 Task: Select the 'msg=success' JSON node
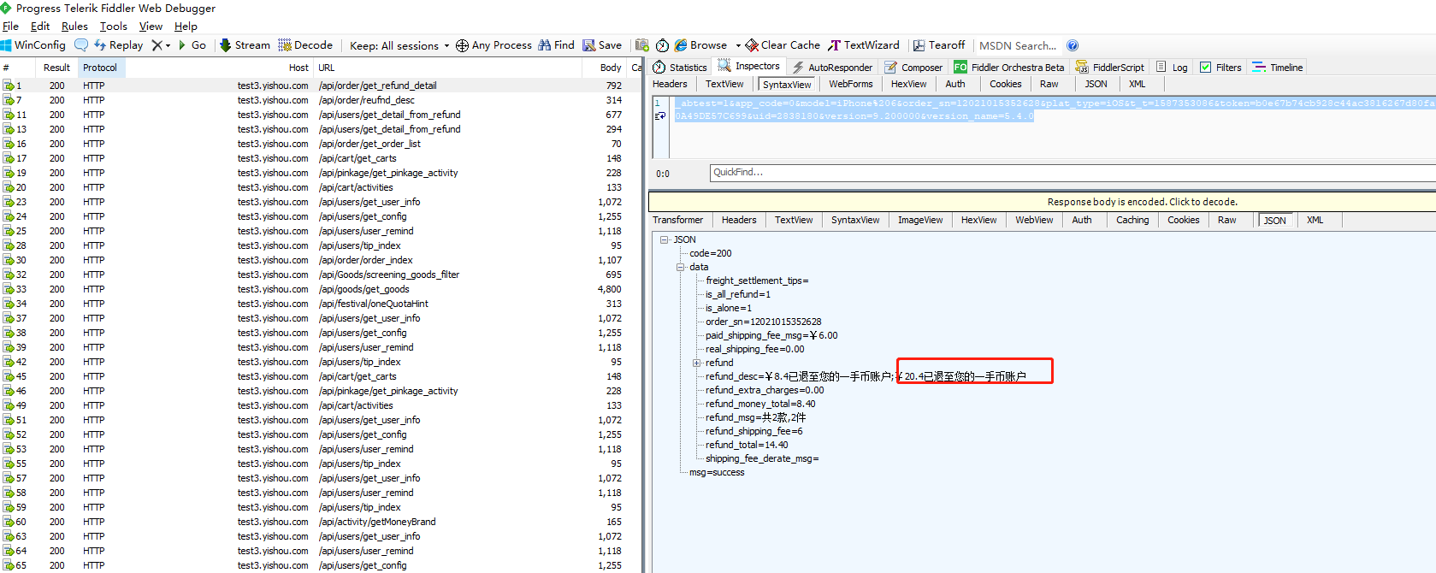point(717,472)
